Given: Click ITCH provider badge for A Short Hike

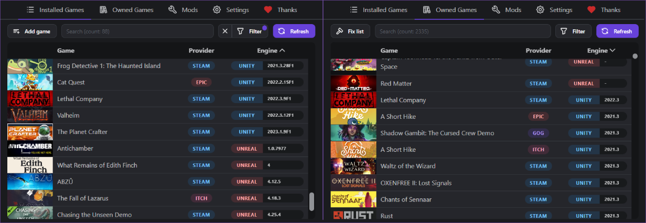Looking at the screenshot, I should [x=539, y=150].
